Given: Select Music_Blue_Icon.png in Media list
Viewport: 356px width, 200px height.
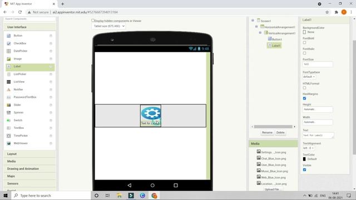Looking at the screenshot, I should (272, 171).
